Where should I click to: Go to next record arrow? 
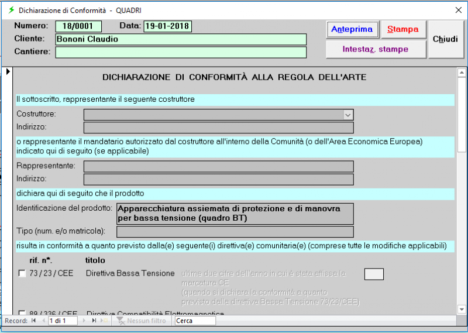(84, 321)
